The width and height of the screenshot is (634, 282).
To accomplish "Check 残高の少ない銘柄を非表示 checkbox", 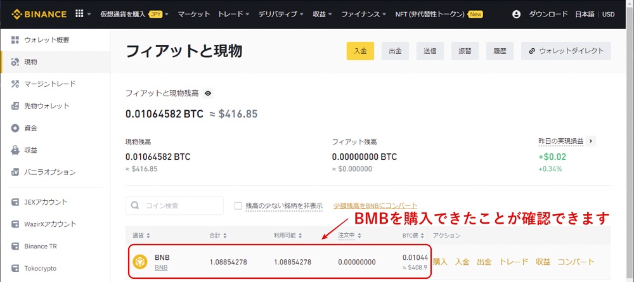I will click(238, 206).
